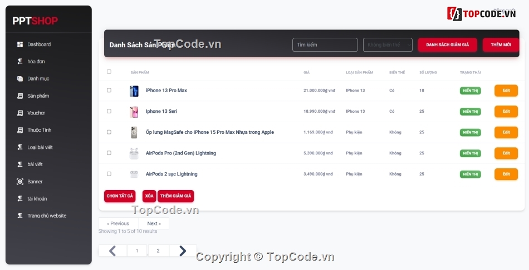Image resolution: width=529 pixels, height=270 pixels.
Task: Open Trang chủ website menu item
Action: [x=47, y=216]
